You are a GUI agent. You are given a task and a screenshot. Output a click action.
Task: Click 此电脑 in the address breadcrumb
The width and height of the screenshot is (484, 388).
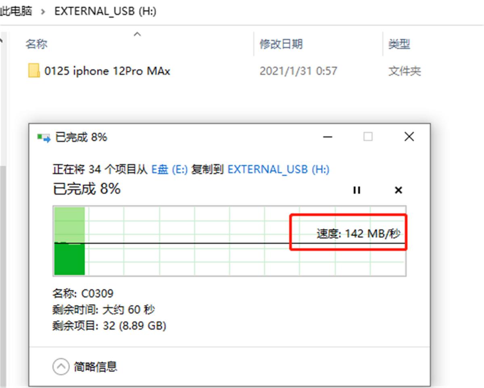click(16, 11)
